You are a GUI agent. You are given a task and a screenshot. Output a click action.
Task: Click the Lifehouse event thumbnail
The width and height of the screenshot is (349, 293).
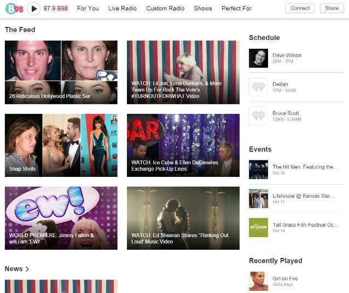258,198
